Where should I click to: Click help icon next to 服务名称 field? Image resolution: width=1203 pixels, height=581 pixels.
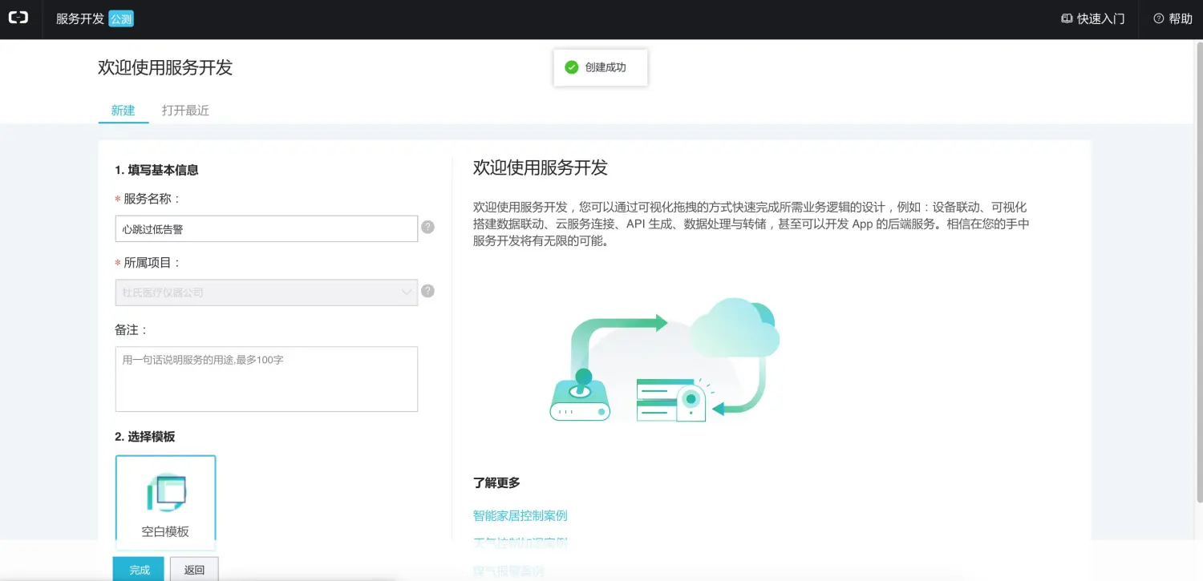(427, 227)
